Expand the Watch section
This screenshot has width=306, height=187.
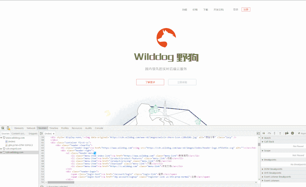click(x=263, y=138)
